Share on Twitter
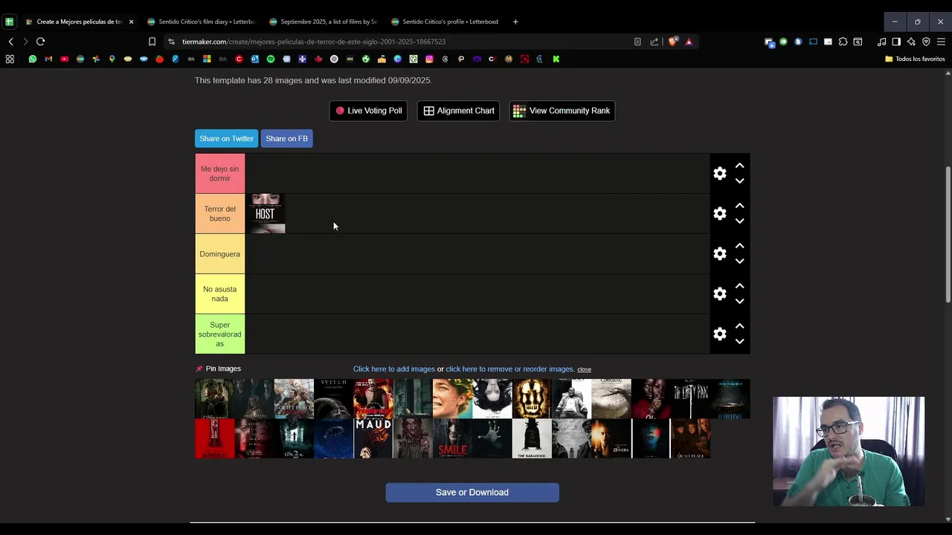The width and height of the screenshot is (952, 535). pos(226,138)
